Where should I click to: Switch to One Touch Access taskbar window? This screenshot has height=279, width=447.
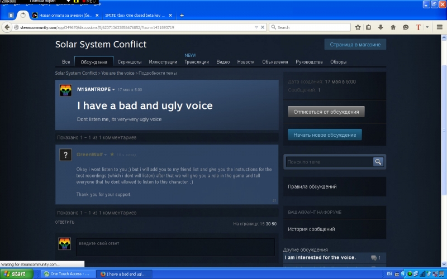coord(67,274)
